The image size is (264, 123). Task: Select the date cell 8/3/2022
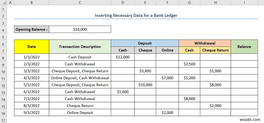point(32,106)
